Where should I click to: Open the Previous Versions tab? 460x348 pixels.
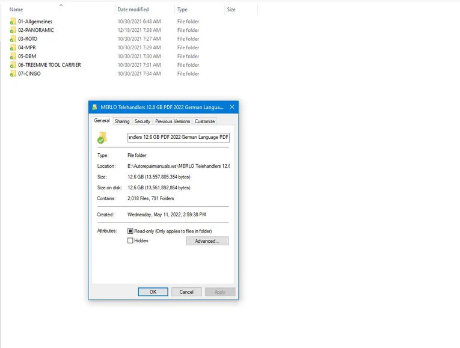point(173,121)
